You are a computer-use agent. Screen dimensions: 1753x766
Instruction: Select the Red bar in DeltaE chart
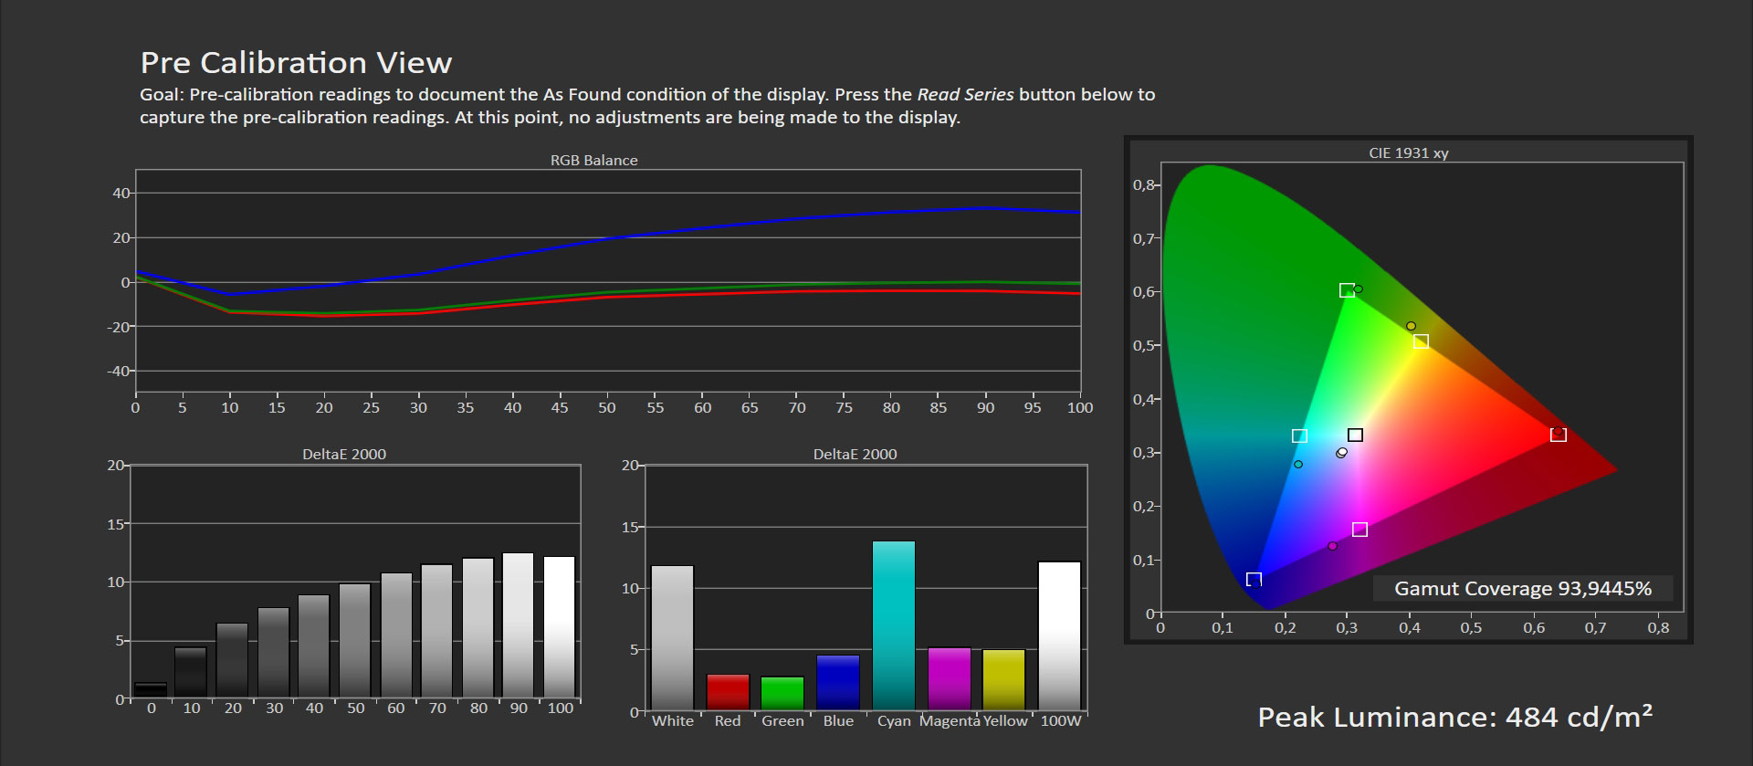coord(728,692)
